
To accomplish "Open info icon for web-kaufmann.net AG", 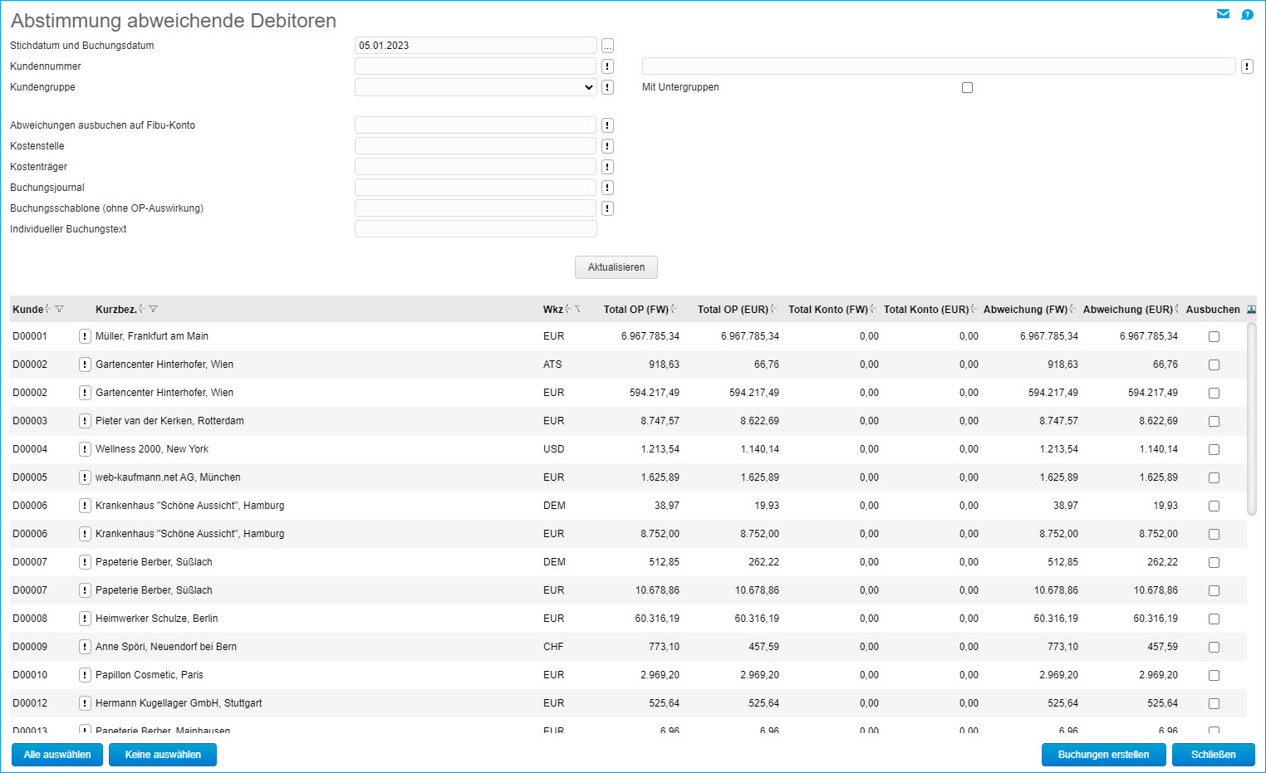I will pyautogui.click(x=85, y=477).
